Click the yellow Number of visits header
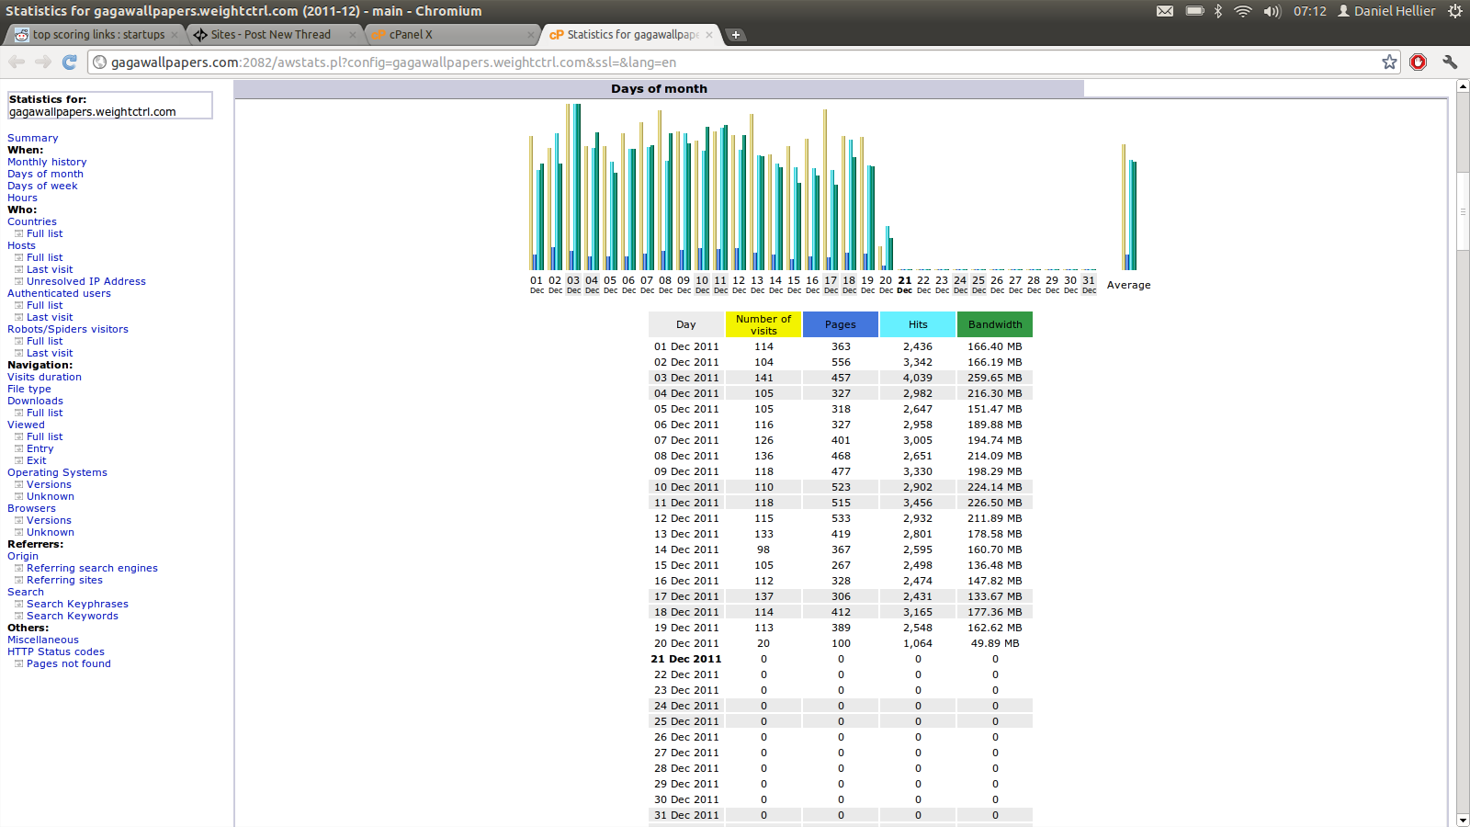 click(763, 324)
